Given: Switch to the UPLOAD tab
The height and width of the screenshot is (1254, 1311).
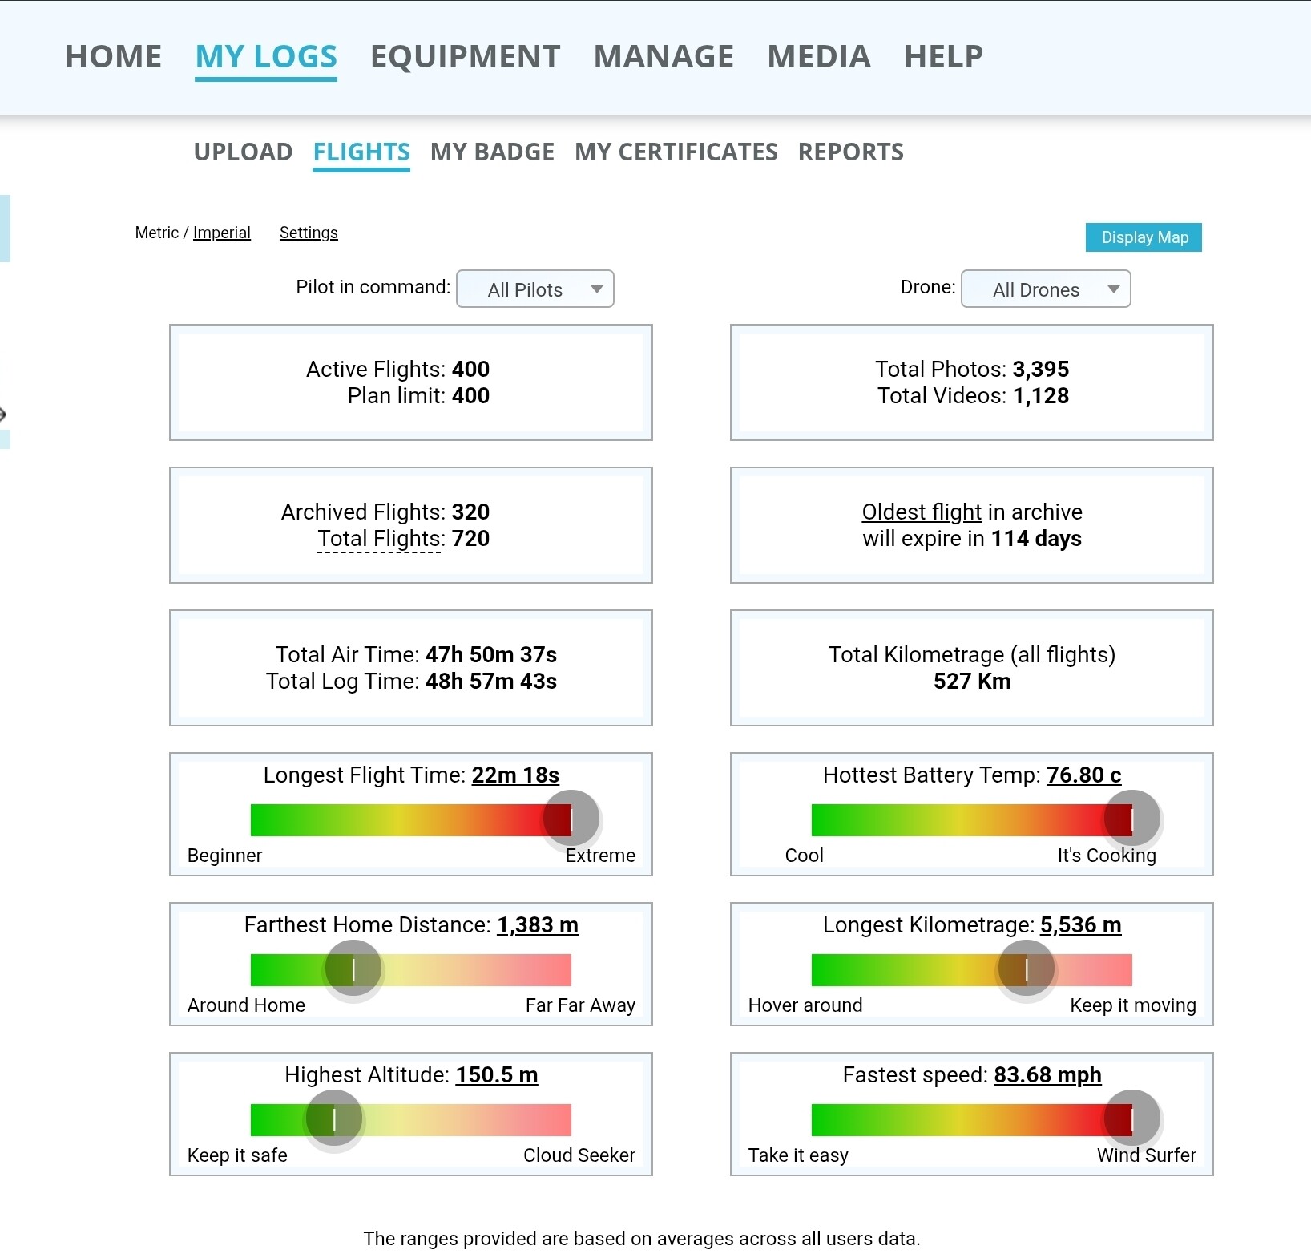Looking at the screenshot, I should click(243, 152).
